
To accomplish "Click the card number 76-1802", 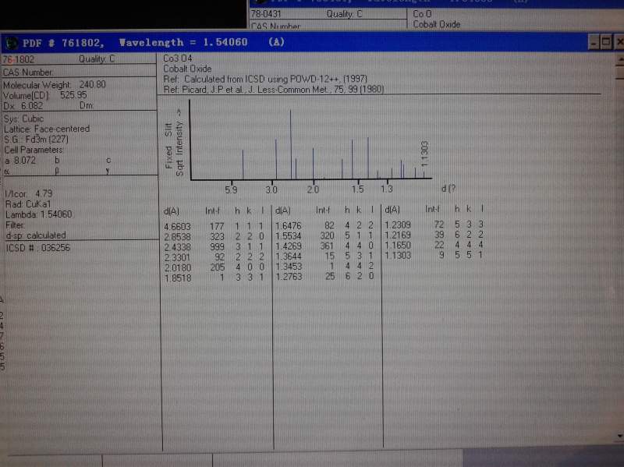I will point(19,60).
